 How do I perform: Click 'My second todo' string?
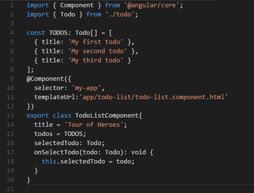(x=97, y=51)
